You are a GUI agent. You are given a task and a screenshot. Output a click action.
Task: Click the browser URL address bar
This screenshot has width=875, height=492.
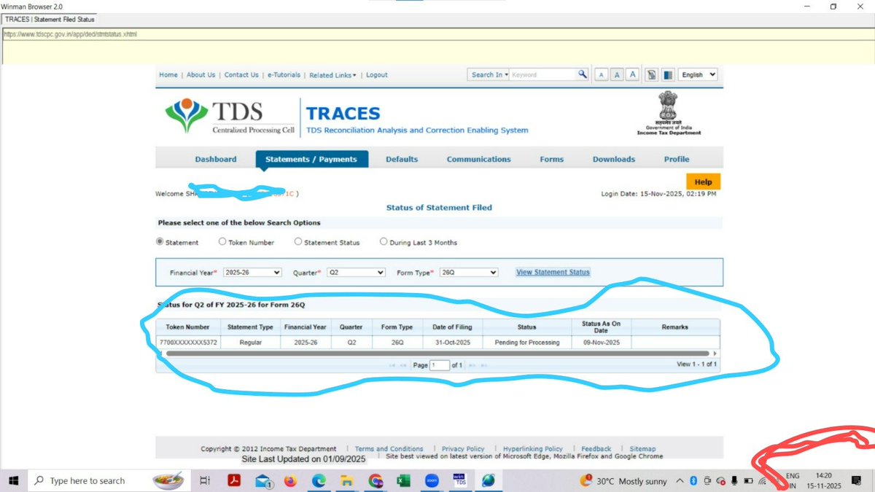pyautogui.click(x=437, y=34)
